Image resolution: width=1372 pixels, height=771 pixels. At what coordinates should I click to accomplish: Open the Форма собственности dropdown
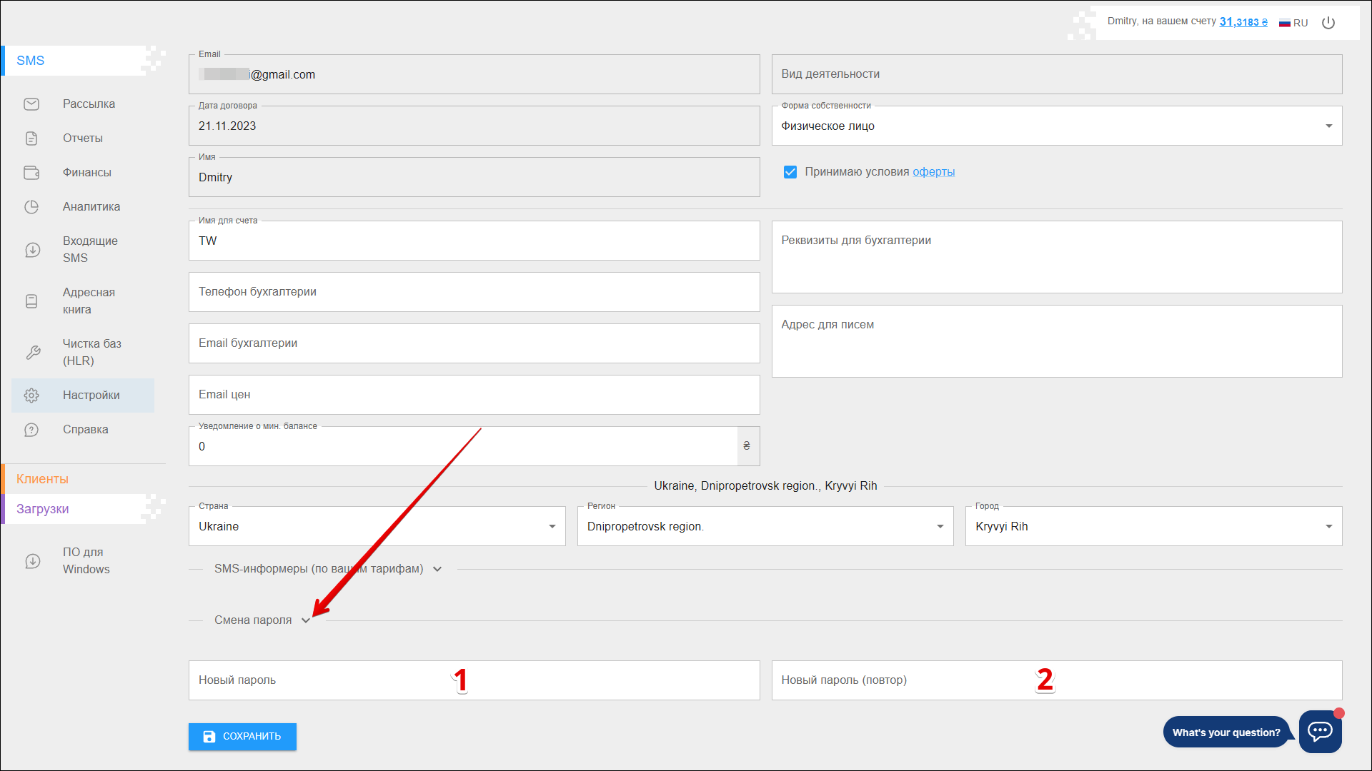point(1056,126)
